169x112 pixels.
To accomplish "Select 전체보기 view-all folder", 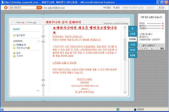I will (x=21, y=45).
